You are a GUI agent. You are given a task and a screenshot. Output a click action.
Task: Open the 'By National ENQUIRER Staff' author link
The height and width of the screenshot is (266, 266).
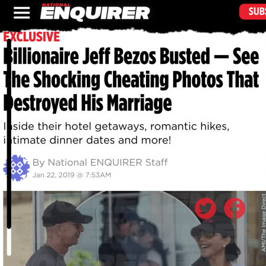coord(100,163)
